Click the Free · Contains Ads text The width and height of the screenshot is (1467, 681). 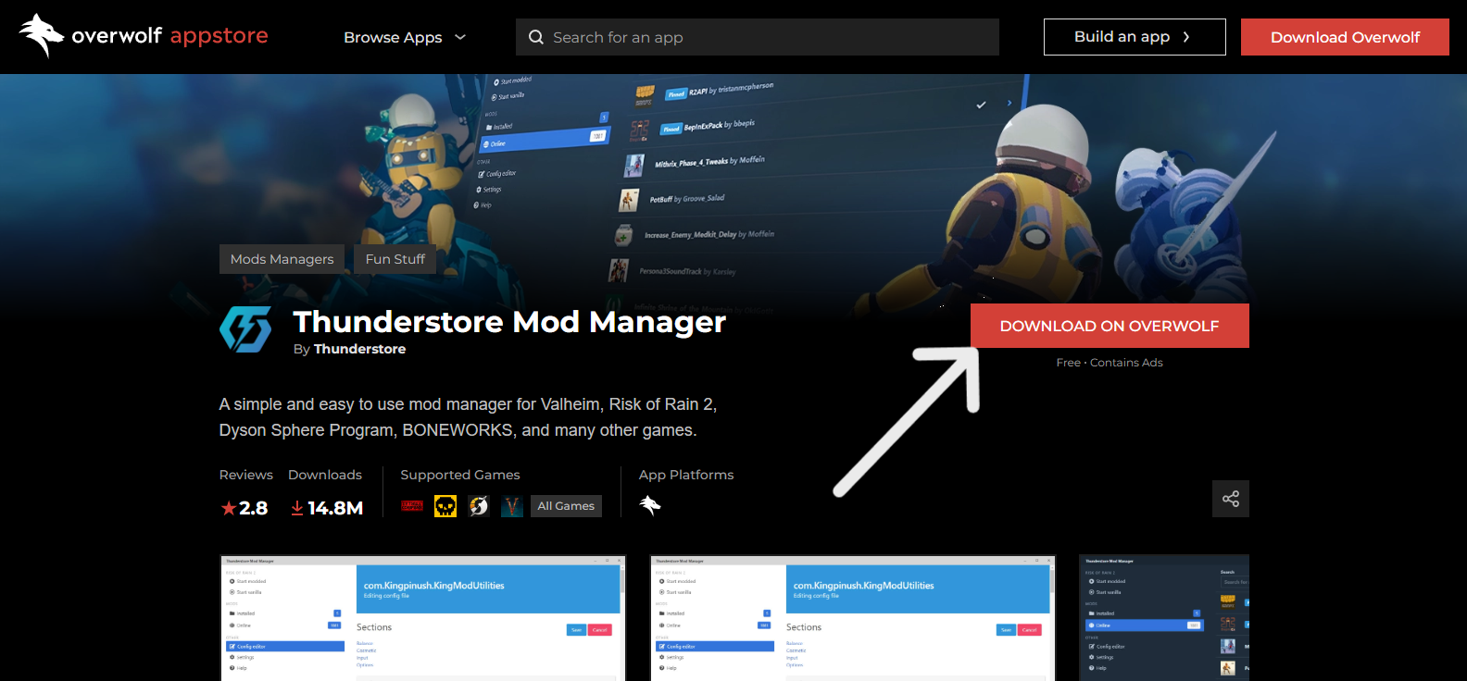pos(1110,363)
